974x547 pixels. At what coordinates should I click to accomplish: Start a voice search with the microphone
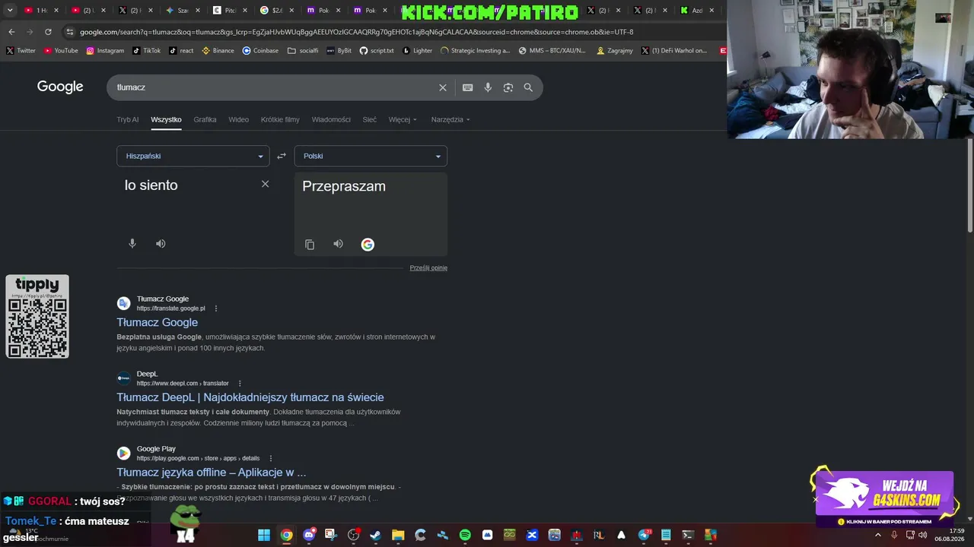(x=488, y=87)
